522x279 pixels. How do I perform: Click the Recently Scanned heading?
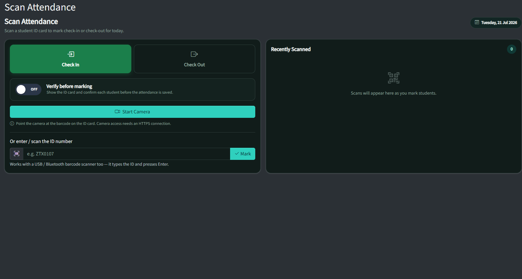tap(291, 49)
